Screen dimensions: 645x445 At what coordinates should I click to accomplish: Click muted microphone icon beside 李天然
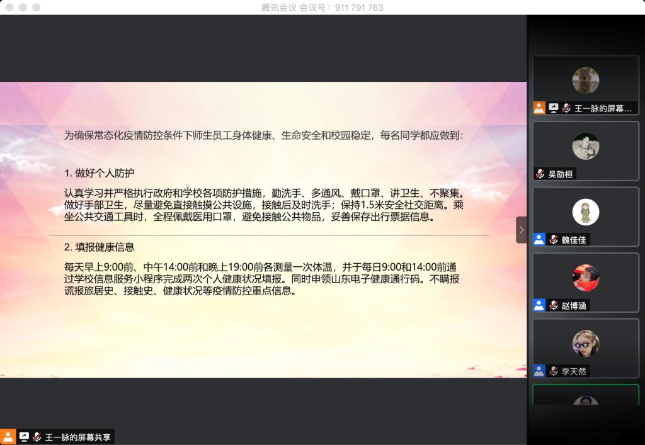click(553, 371)
